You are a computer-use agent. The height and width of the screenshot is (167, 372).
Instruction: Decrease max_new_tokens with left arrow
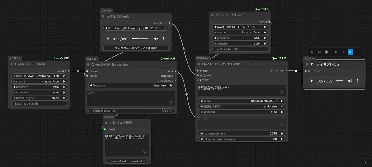201,134
